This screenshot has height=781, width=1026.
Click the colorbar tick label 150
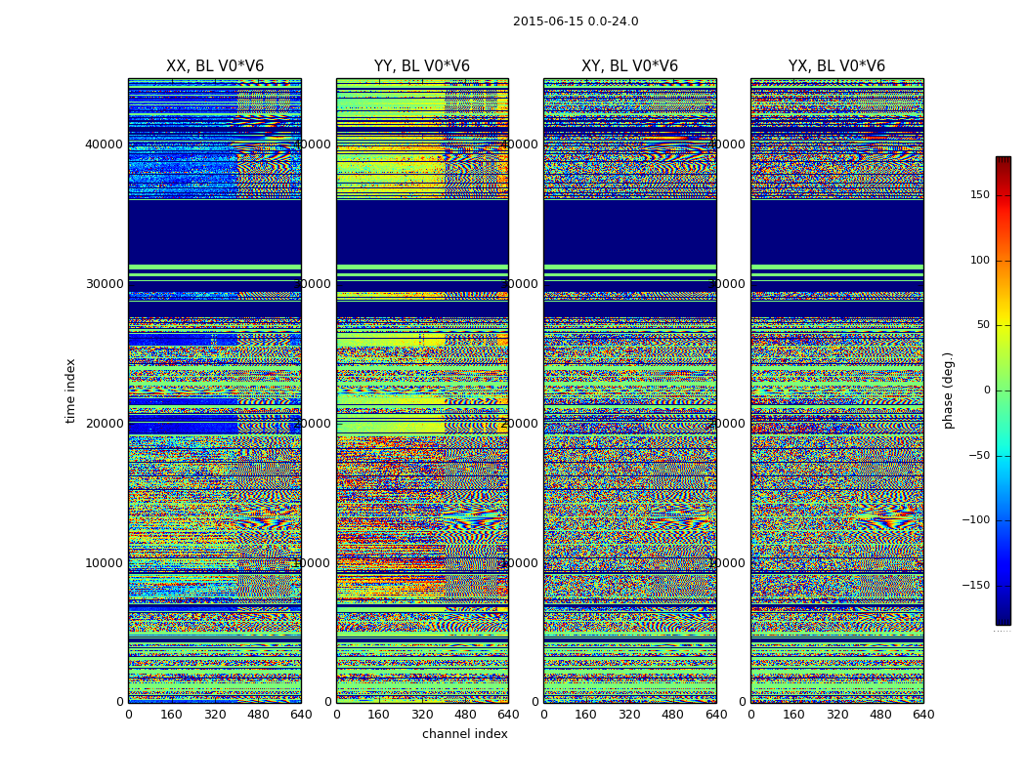(x=980, y=194)
